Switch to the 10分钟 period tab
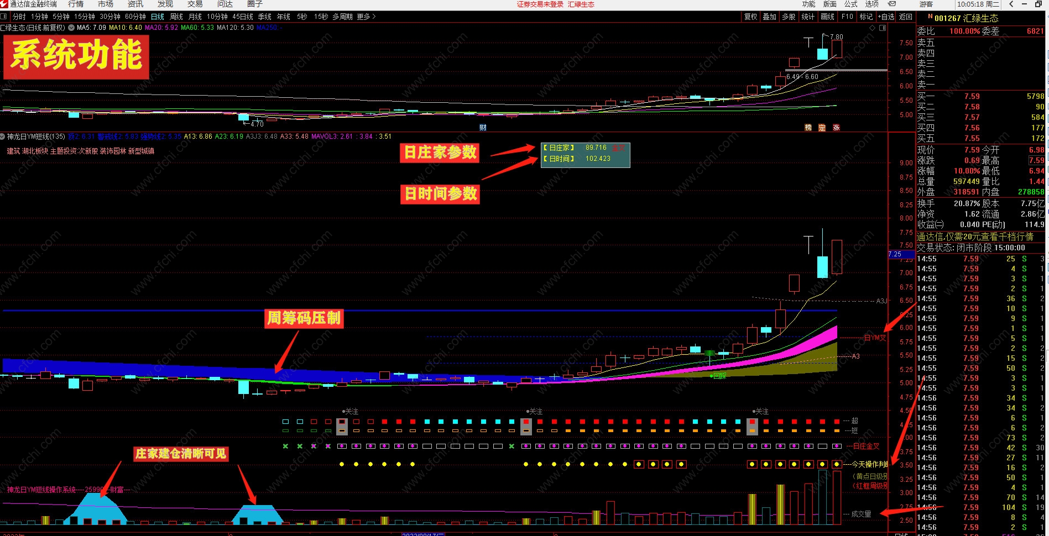 [217, 17]
